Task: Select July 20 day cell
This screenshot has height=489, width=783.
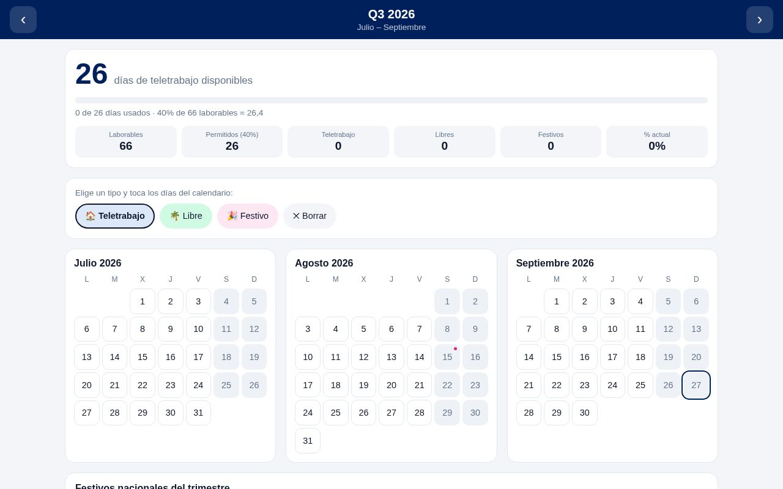Action: 87,385
